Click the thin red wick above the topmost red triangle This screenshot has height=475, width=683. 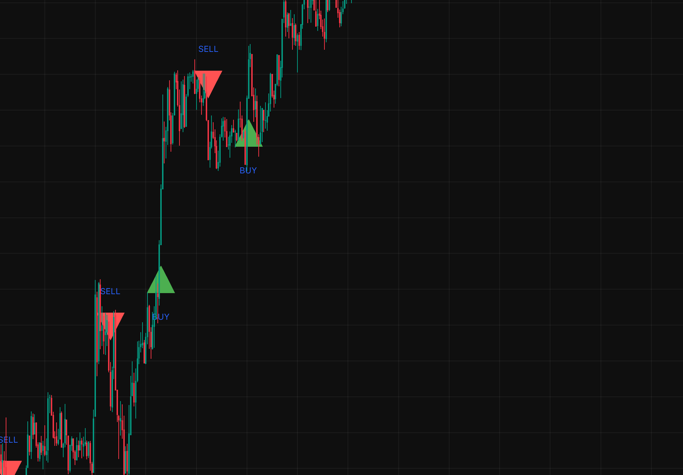pyautogui.click(x=195, y=65)
